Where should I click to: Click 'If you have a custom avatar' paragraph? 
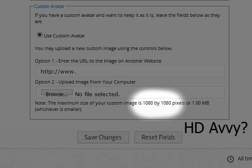(127, 18)
